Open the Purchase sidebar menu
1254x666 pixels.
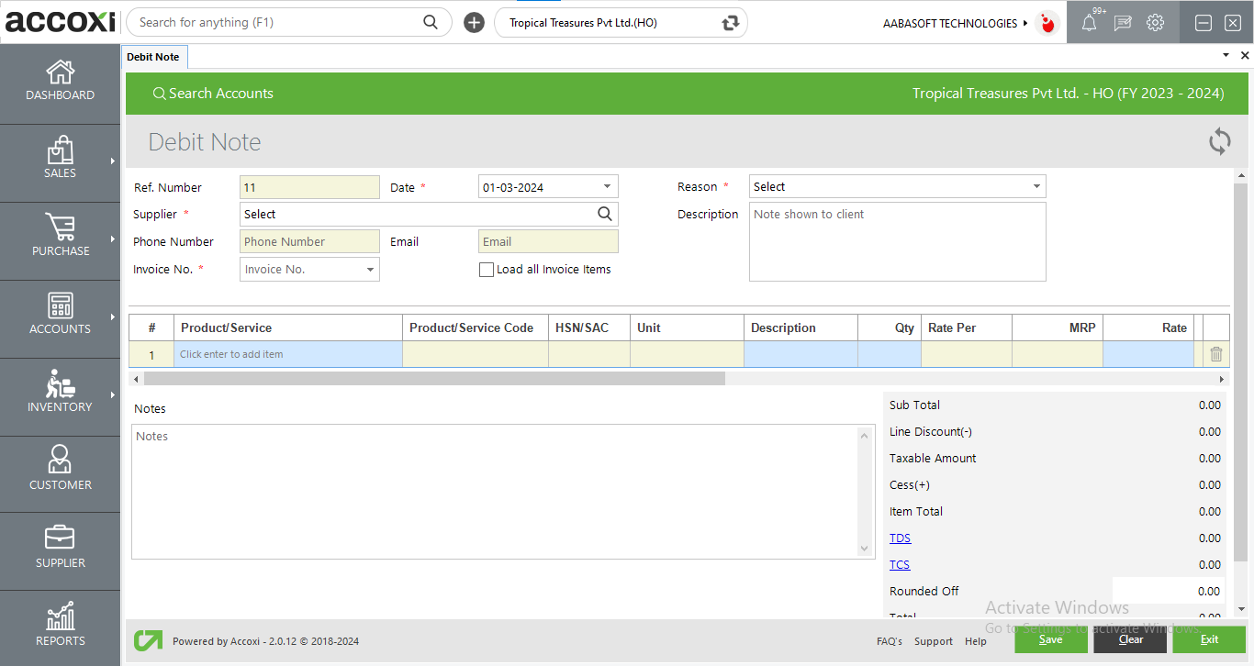[x=60, y=236]
